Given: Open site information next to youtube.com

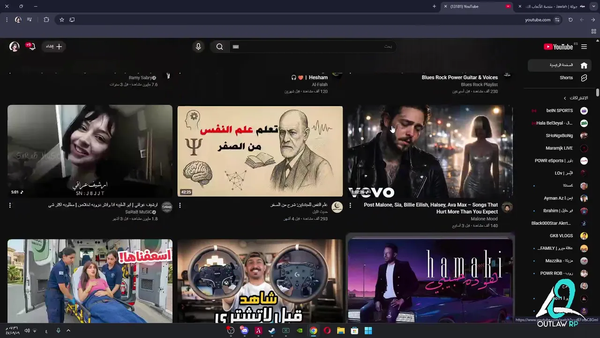Looking at the screenshot, I should click(x=557, y=20).
